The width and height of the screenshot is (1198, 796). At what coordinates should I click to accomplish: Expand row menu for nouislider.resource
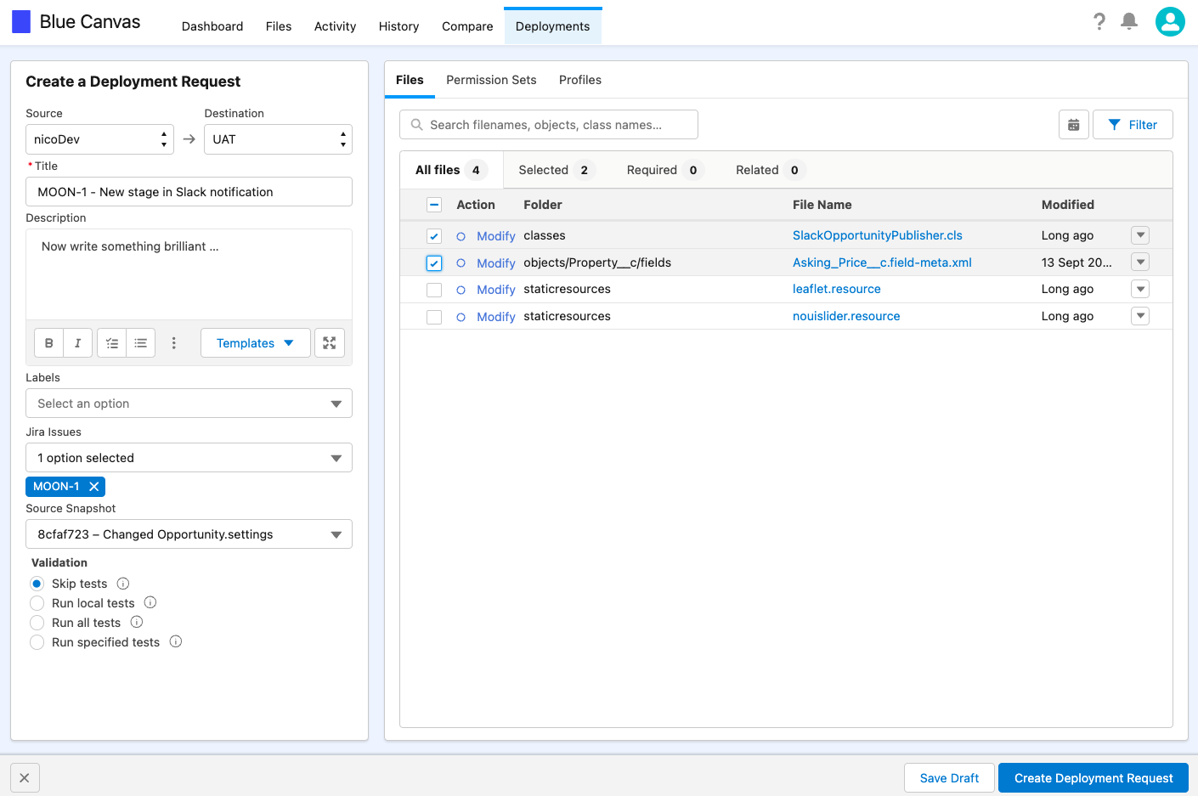pos(1141,316)
